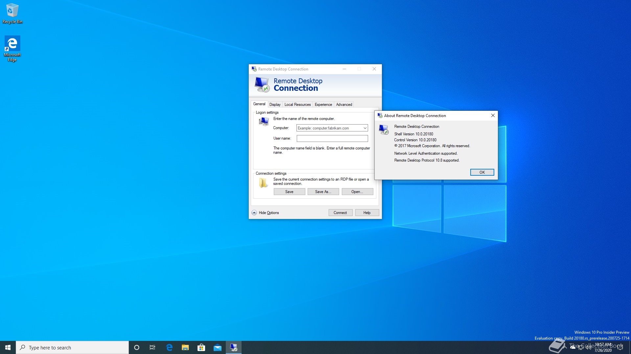Click the Save As... button
The height and width of the screenshot is (354, 631).
click(x=323, y=192)
